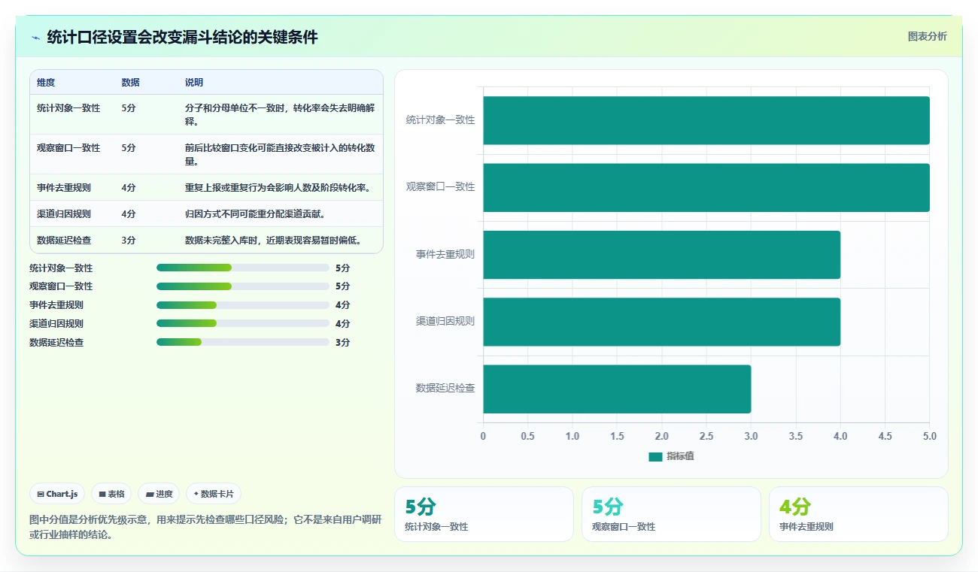Viewport: 978px width, 572px height.
Task: Click the description starting 重复上报或重复行为
Action: (x=278, y=188)
